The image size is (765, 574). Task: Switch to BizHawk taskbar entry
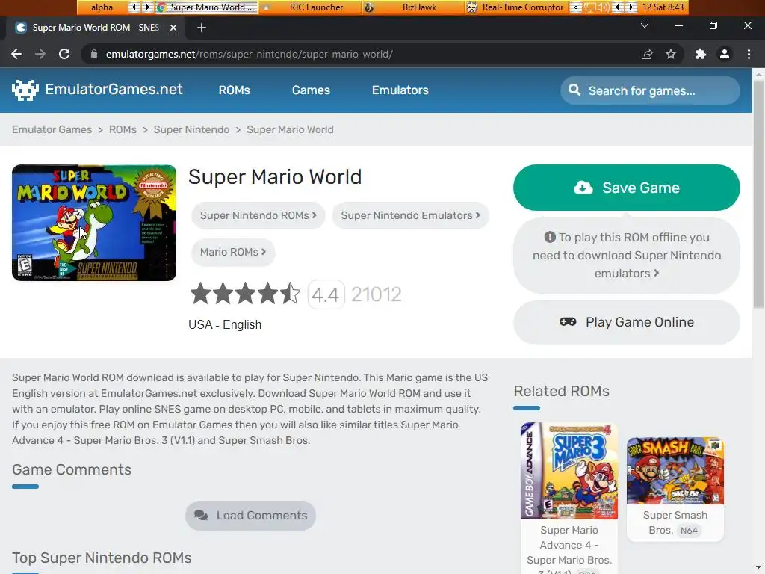coord(414,7)
